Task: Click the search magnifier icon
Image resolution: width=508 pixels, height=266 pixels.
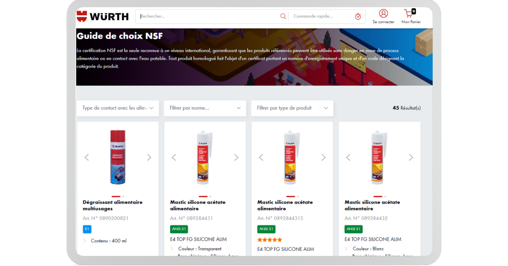Action: [283, 16]
